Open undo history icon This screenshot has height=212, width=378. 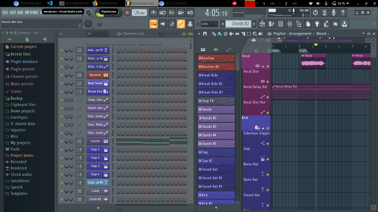(x=315, y=13)
